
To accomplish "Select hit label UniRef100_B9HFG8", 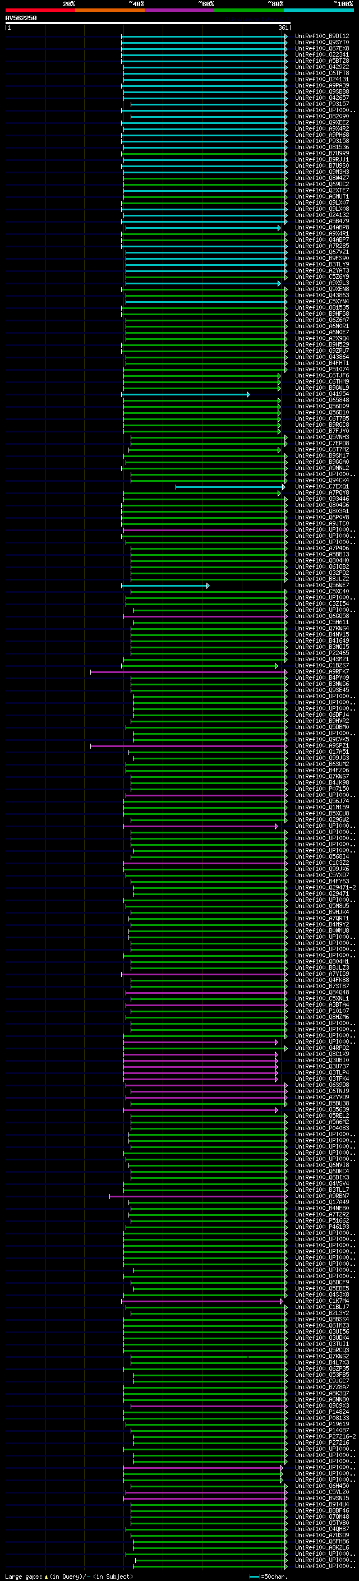I will pyautogui.click(x=322, y=314).
